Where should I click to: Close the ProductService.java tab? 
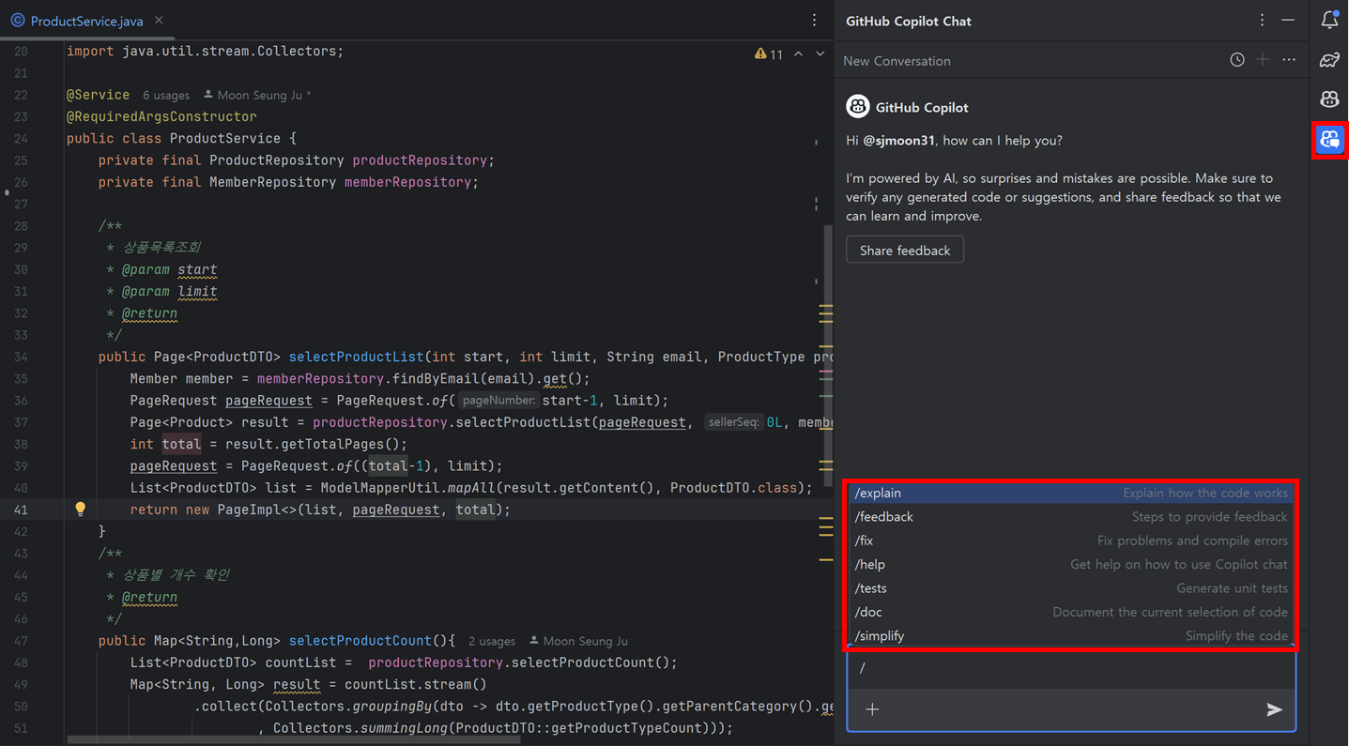pos(159,20)
